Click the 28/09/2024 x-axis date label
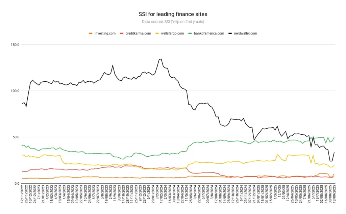 click(229, 194)
